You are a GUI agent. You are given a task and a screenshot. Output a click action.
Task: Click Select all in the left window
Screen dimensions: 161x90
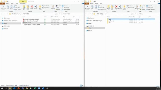65,6
